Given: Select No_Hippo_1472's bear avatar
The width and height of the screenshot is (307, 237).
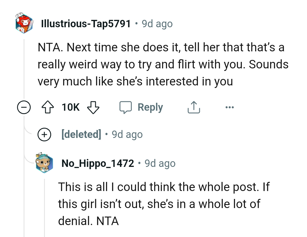Looking at the screenshot, I should tap(44, 163).
